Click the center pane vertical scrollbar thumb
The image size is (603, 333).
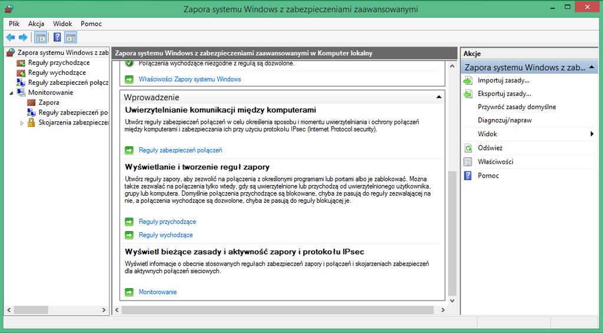452,233
